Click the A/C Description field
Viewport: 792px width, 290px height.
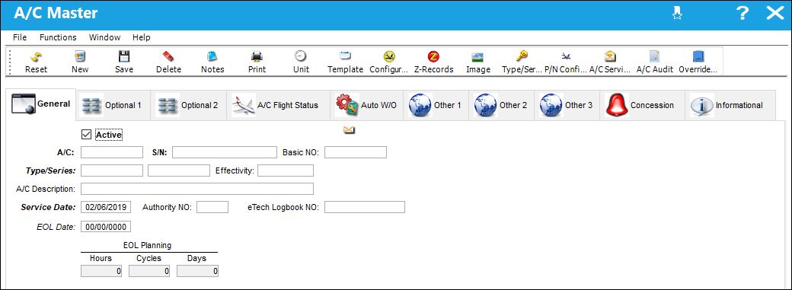coord(197,189)
